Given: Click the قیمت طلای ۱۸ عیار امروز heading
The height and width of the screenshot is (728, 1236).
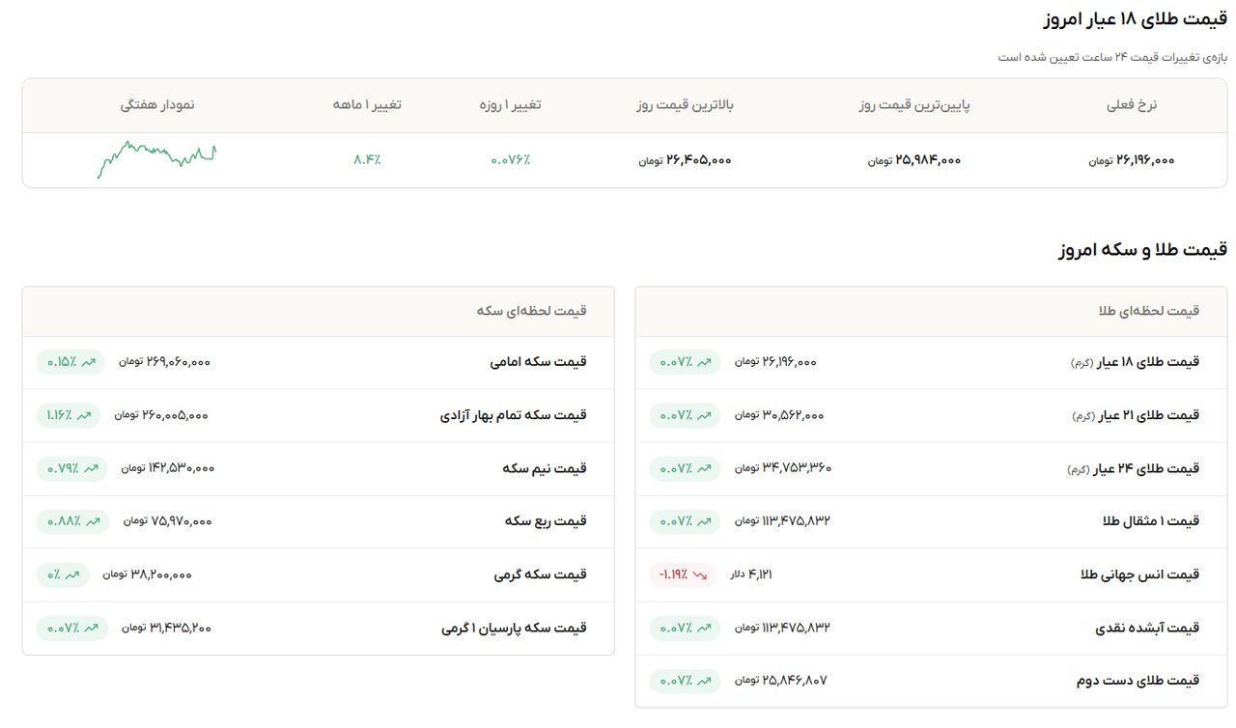Looking at the screenshot, I should [x=1137, y=19].
